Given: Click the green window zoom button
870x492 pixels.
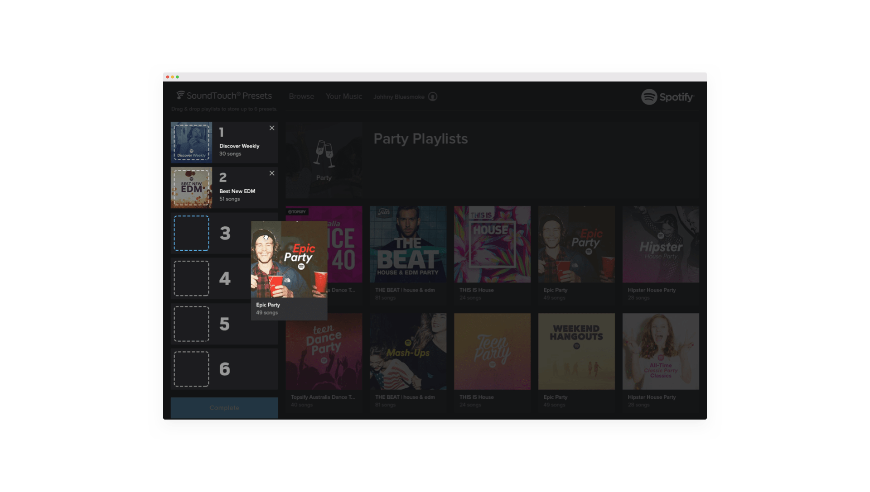Looking at the screenshot, I should point(177,77).
